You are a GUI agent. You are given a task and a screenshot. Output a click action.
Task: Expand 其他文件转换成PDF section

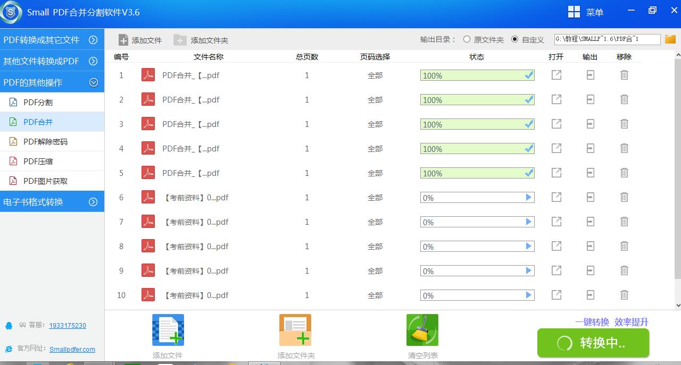pyautogui.click(x=52, y=61)
